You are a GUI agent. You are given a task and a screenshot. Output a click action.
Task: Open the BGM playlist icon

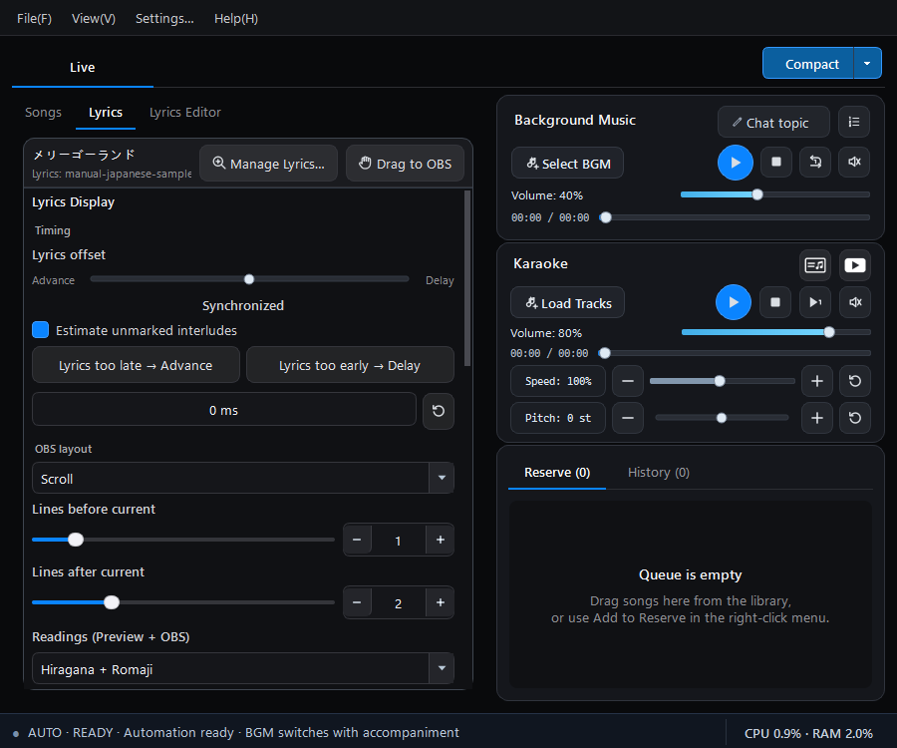[x=854, y=122]
